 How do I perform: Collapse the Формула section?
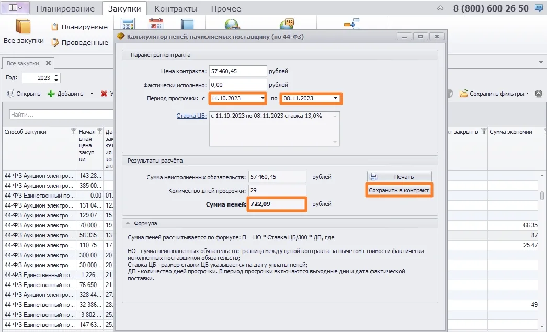(128, 223)
